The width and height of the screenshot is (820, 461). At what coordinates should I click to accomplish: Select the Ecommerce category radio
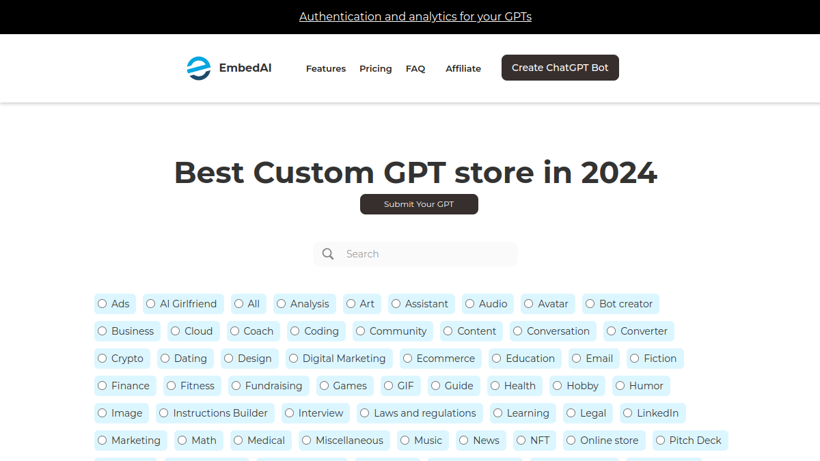[x=408, y=359]
